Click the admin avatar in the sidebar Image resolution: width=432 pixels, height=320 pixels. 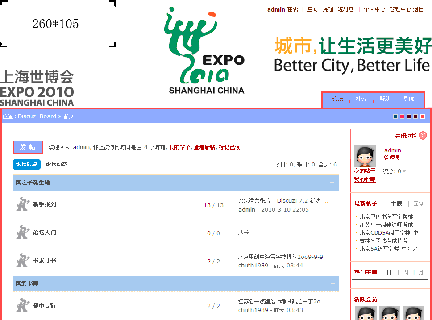[365, 156]
